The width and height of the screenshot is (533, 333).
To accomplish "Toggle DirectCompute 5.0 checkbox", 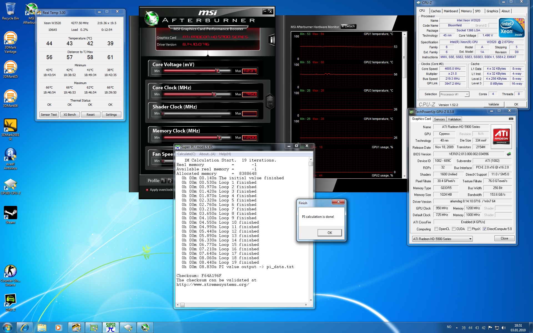I will tap(484, 229).
